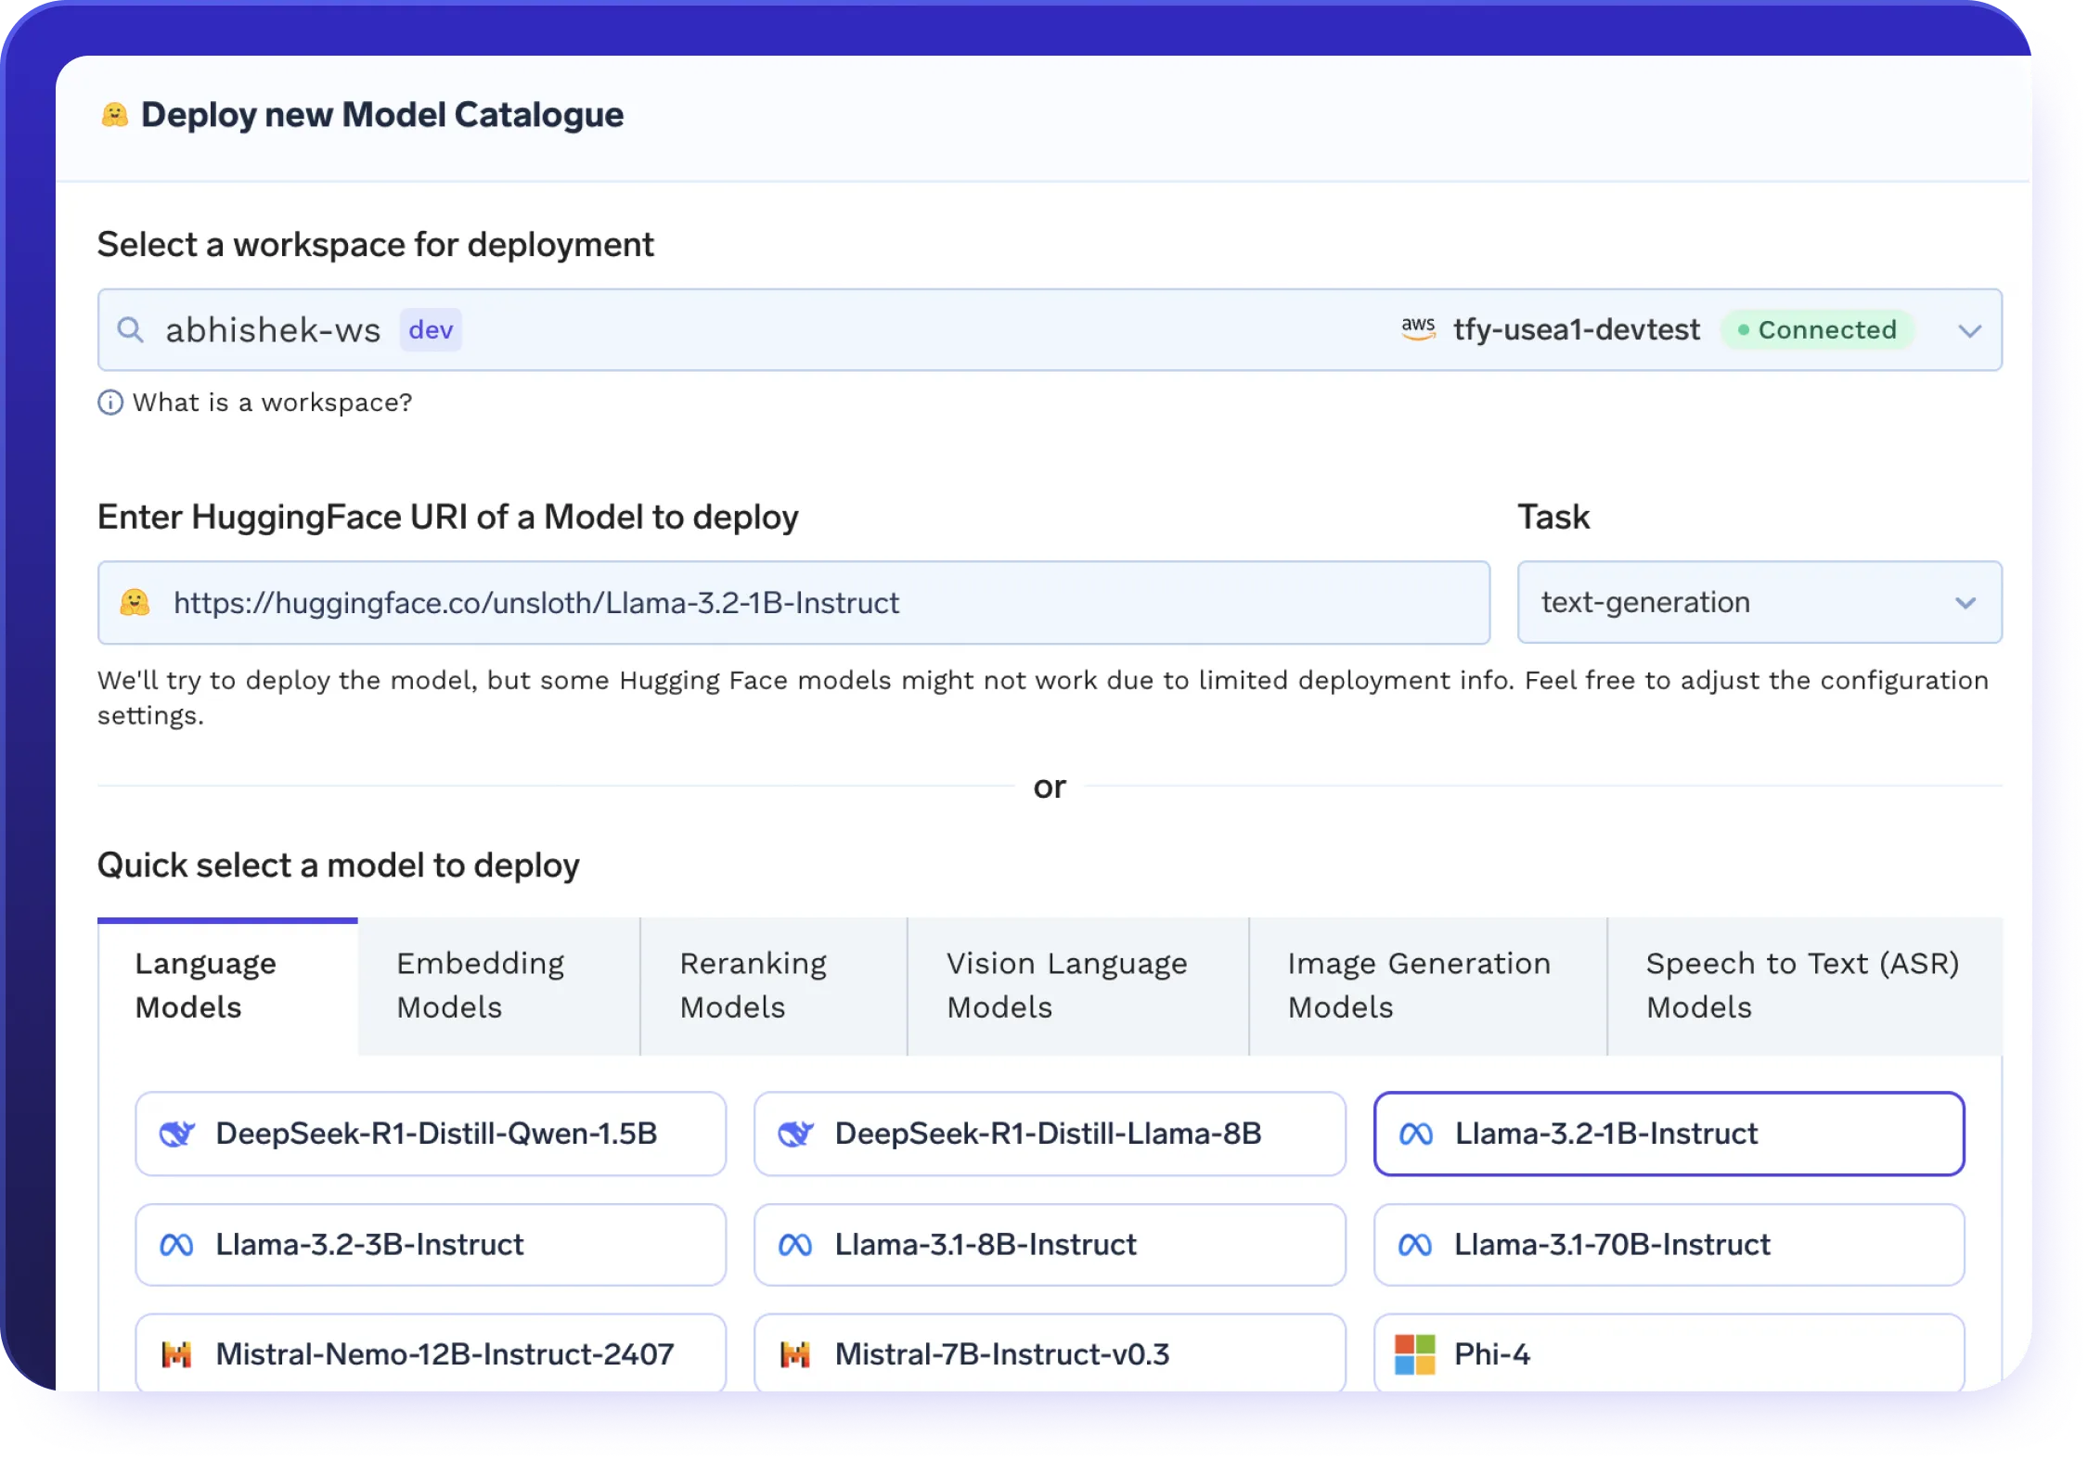The height and width of the screenshot is (1461, 2088).
Task: Click the Microsoft logo on the Phi-4 card
Action: [1413, 1354]
